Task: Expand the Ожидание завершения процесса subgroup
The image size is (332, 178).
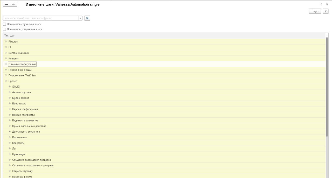Action: point(10,160)
